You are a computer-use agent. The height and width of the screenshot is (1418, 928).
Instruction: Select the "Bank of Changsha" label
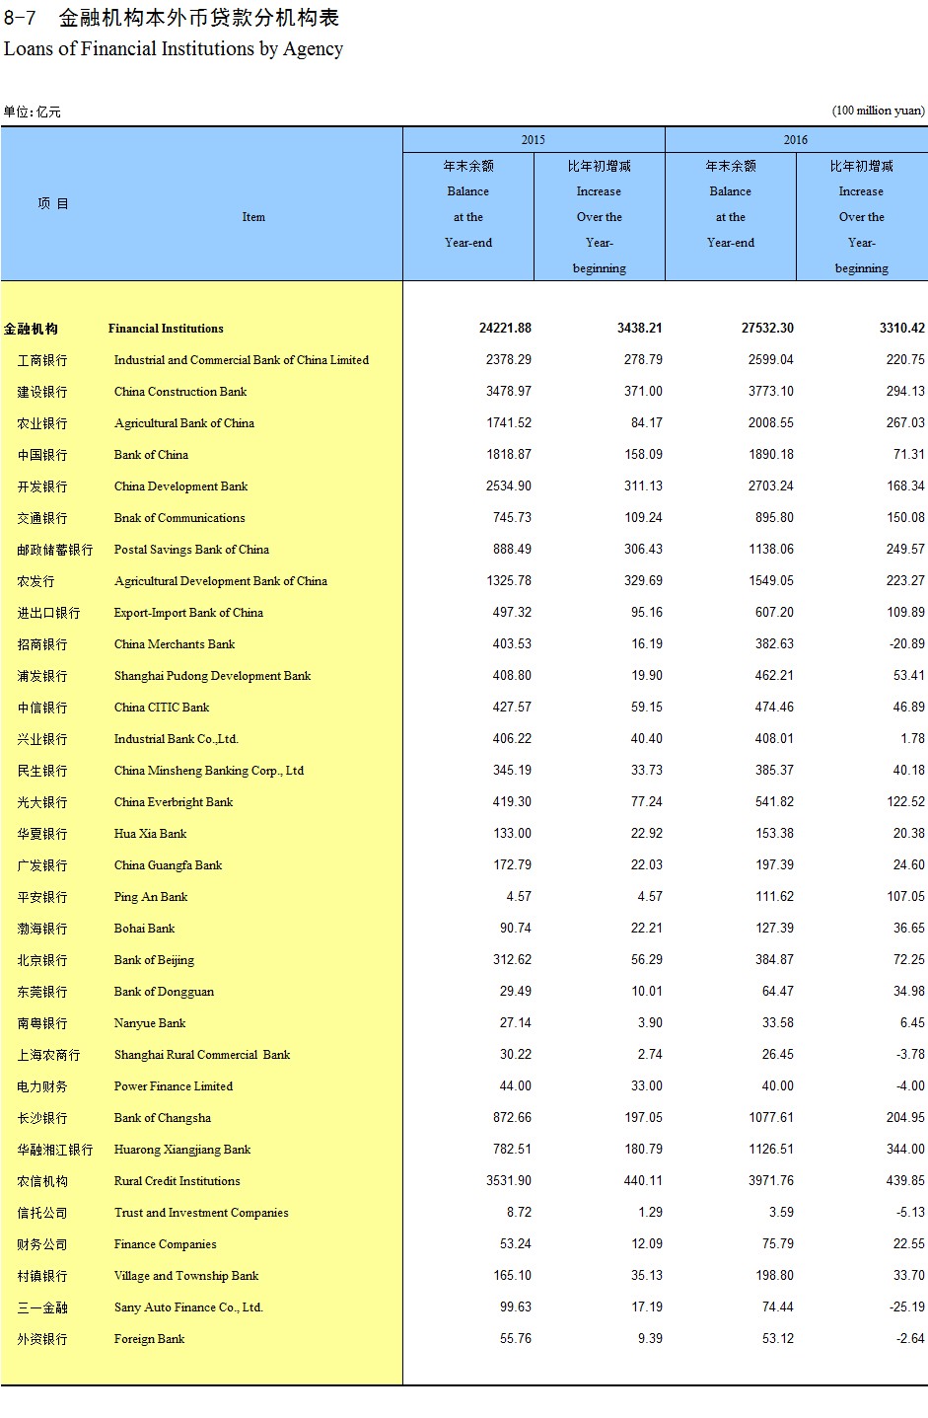[x=163, y=1118]
